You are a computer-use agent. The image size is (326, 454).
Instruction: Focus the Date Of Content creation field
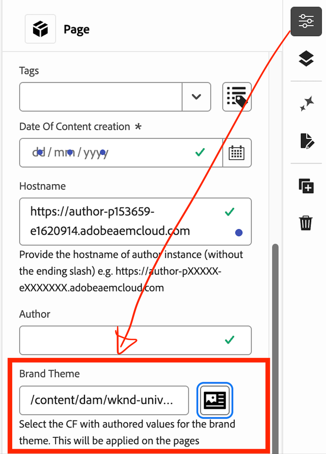pos(121,153)
